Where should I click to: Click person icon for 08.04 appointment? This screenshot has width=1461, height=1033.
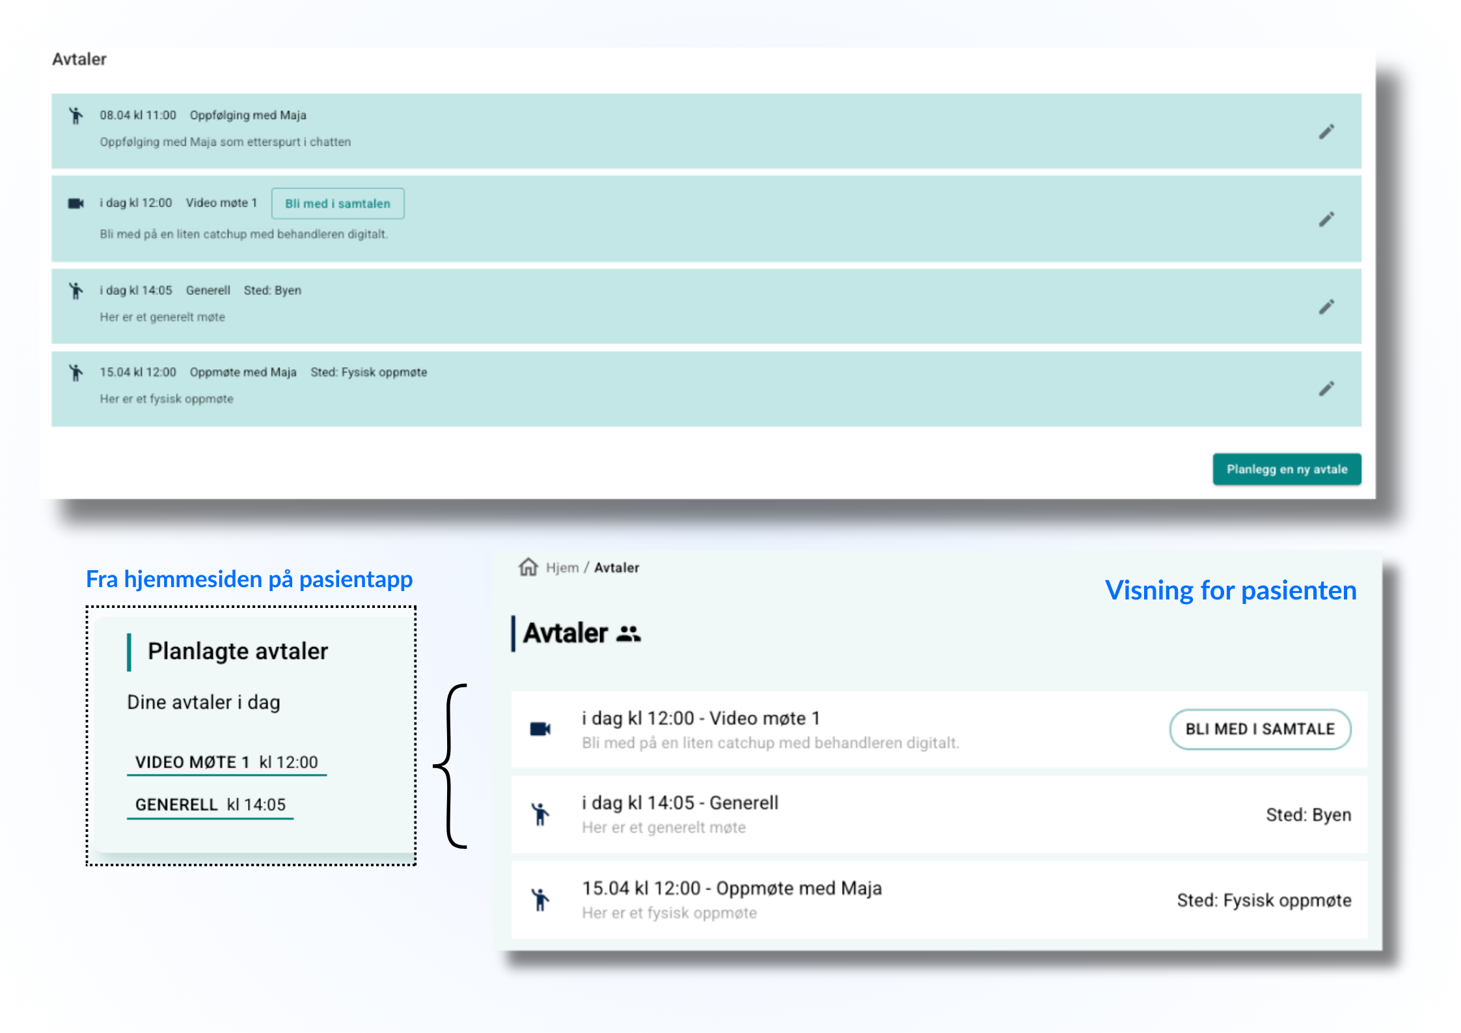76,116
